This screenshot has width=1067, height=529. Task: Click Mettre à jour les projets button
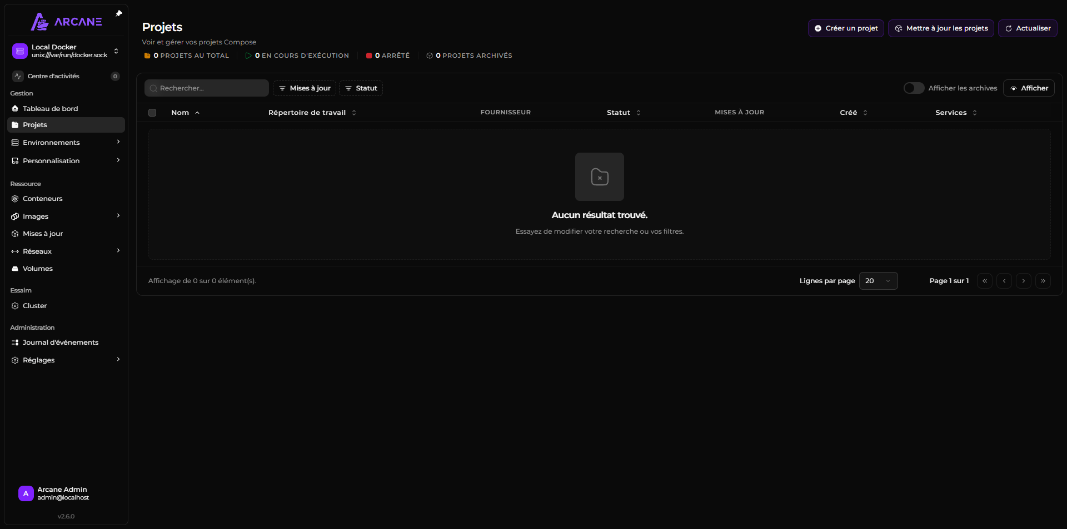941,28
